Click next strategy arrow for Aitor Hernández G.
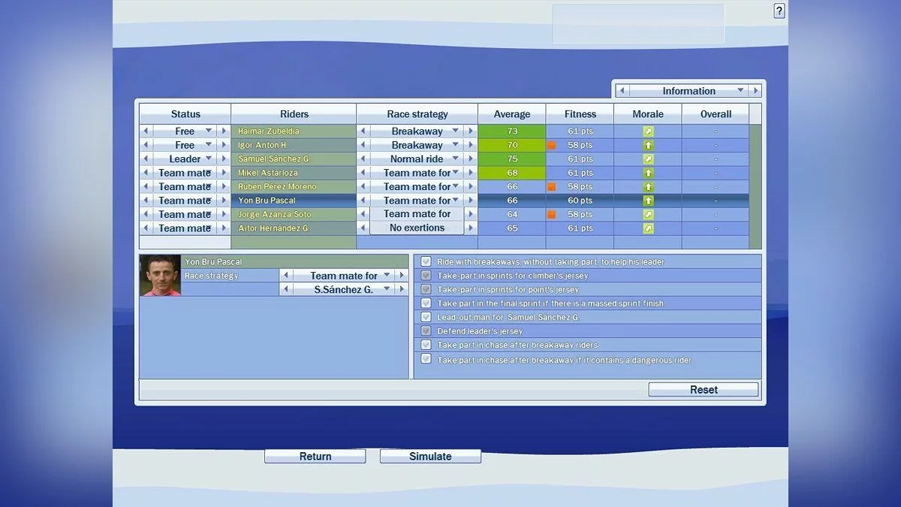The height and width of the screenshot is (507, 901). [471, 228]
